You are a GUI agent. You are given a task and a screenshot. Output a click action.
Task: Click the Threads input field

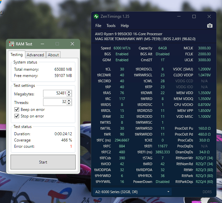(55, 102)
